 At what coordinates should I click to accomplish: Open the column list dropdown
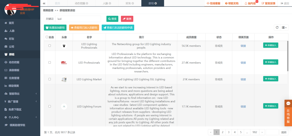click(x=284, y=27)
